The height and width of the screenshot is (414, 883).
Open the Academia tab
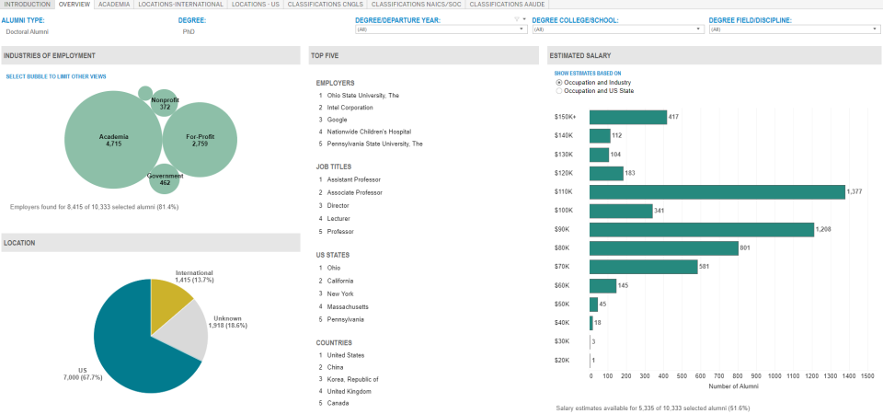click(x=114, y=4)
